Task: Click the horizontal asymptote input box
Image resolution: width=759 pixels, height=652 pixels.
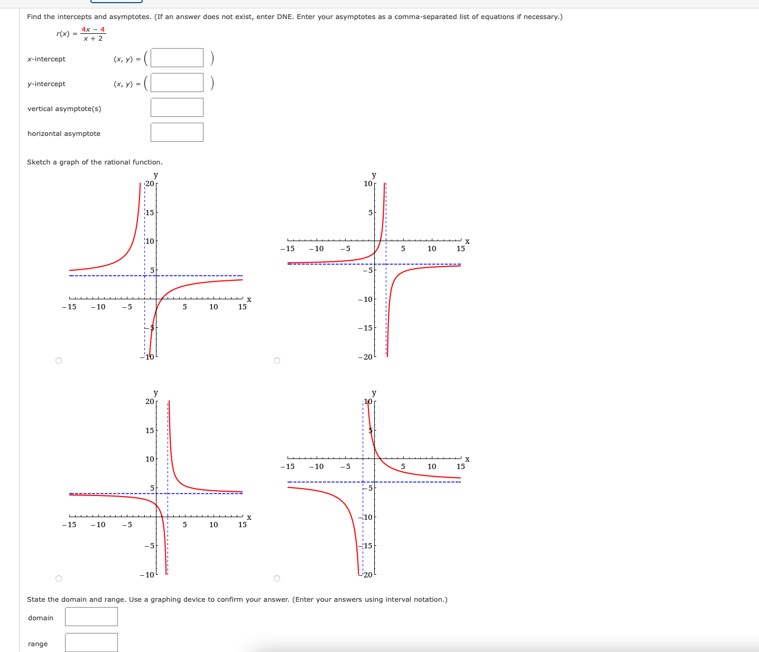Action: [x=177, y=132]
